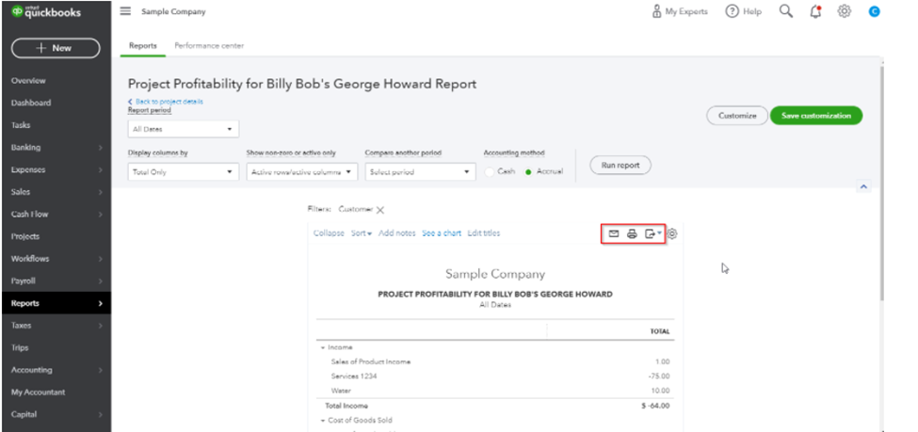Click See a chart link
This screenshot has width=918, height=432.
point(442,233)
